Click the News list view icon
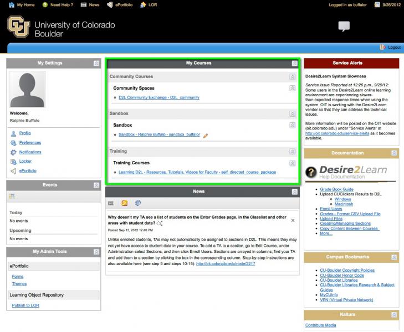 pyautogui.click(x=111, y=203)
